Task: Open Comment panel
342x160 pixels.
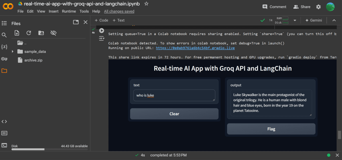Action: 274,7
